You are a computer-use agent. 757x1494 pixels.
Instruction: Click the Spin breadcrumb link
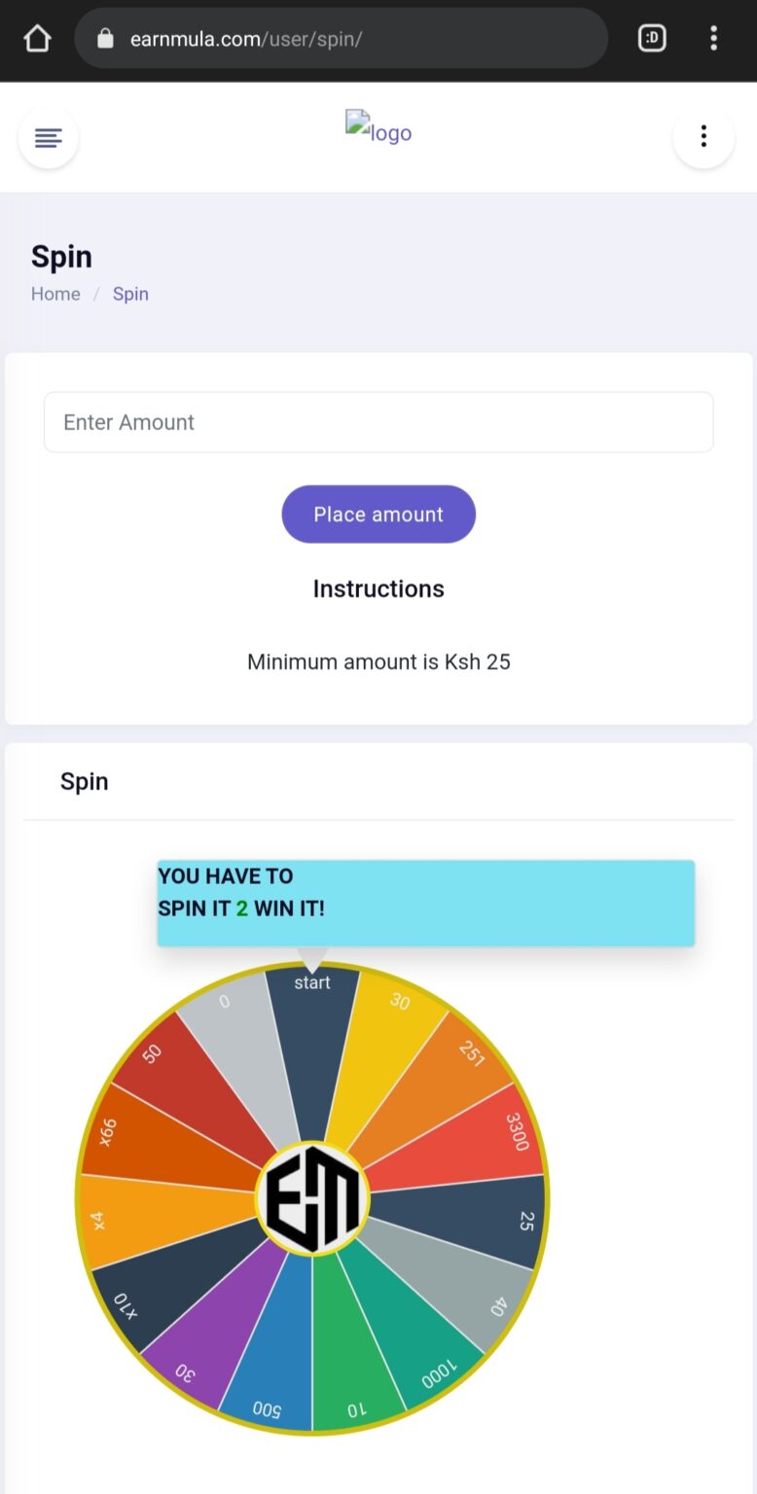tap(130, 294)
